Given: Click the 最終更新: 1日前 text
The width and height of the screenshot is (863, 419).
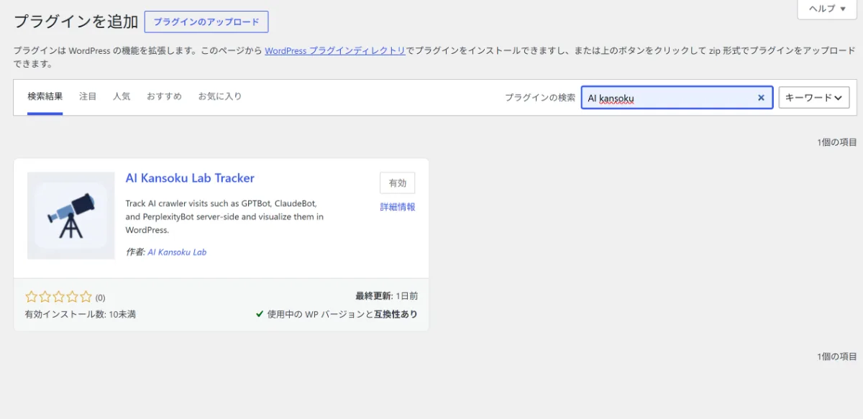Looking at the screenshot, I should coord(386,296).
